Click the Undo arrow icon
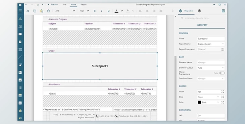245x124 pixels. (x=26, y=5)
